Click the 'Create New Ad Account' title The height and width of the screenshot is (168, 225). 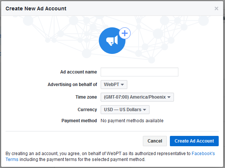pyautogui.click(x=36, y=8)
